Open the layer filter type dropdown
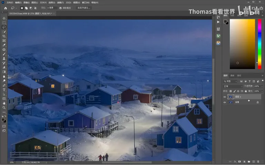The image size is (265, 165). 230,81
